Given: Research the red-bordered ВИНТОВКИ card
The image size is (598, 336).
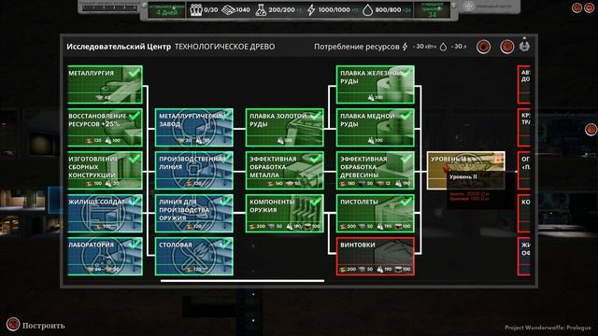Looking at the screenshot, I should [376, 257].
